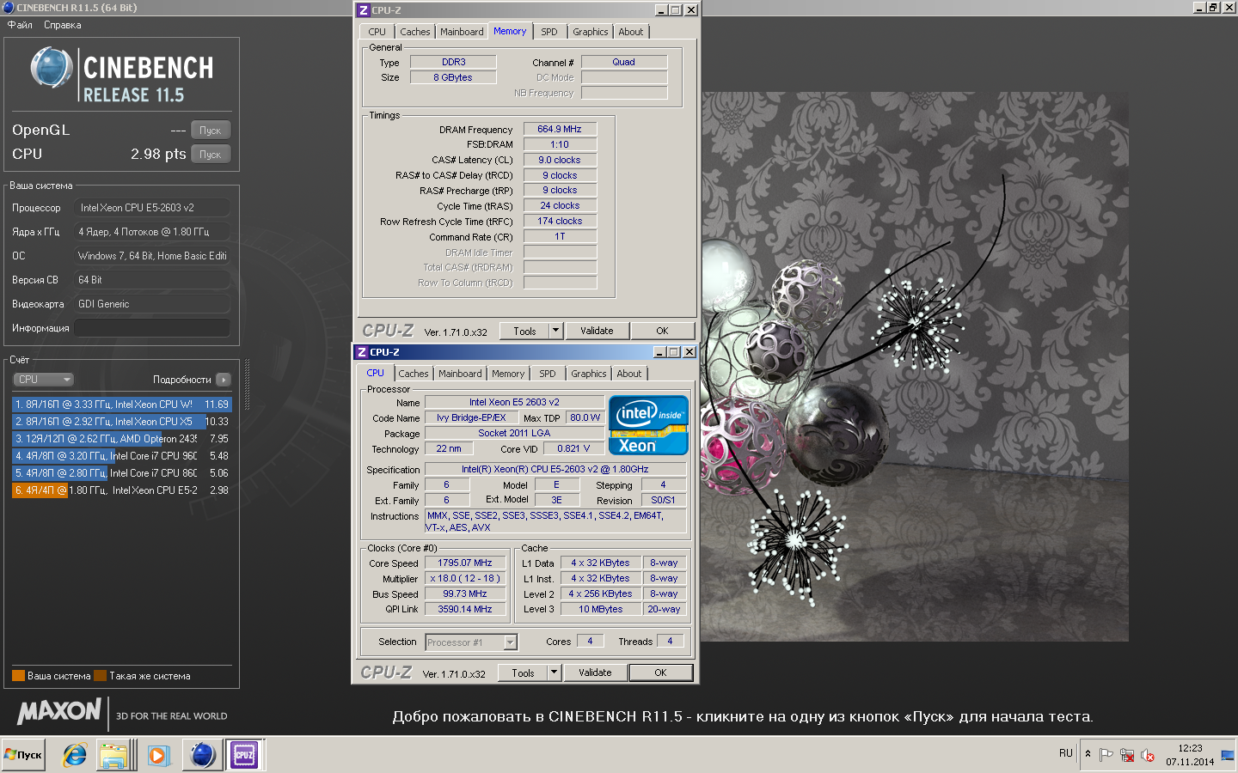1238x773 pixels.
Task: Click Validate in lower CPU-Z window
Action: [x=595, y=673]
